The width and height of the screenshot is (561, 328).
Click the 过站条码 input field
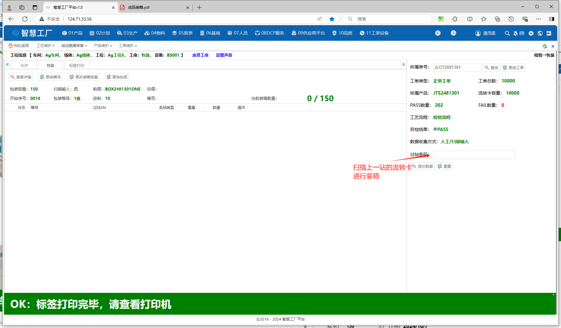(x=474, y=155)
